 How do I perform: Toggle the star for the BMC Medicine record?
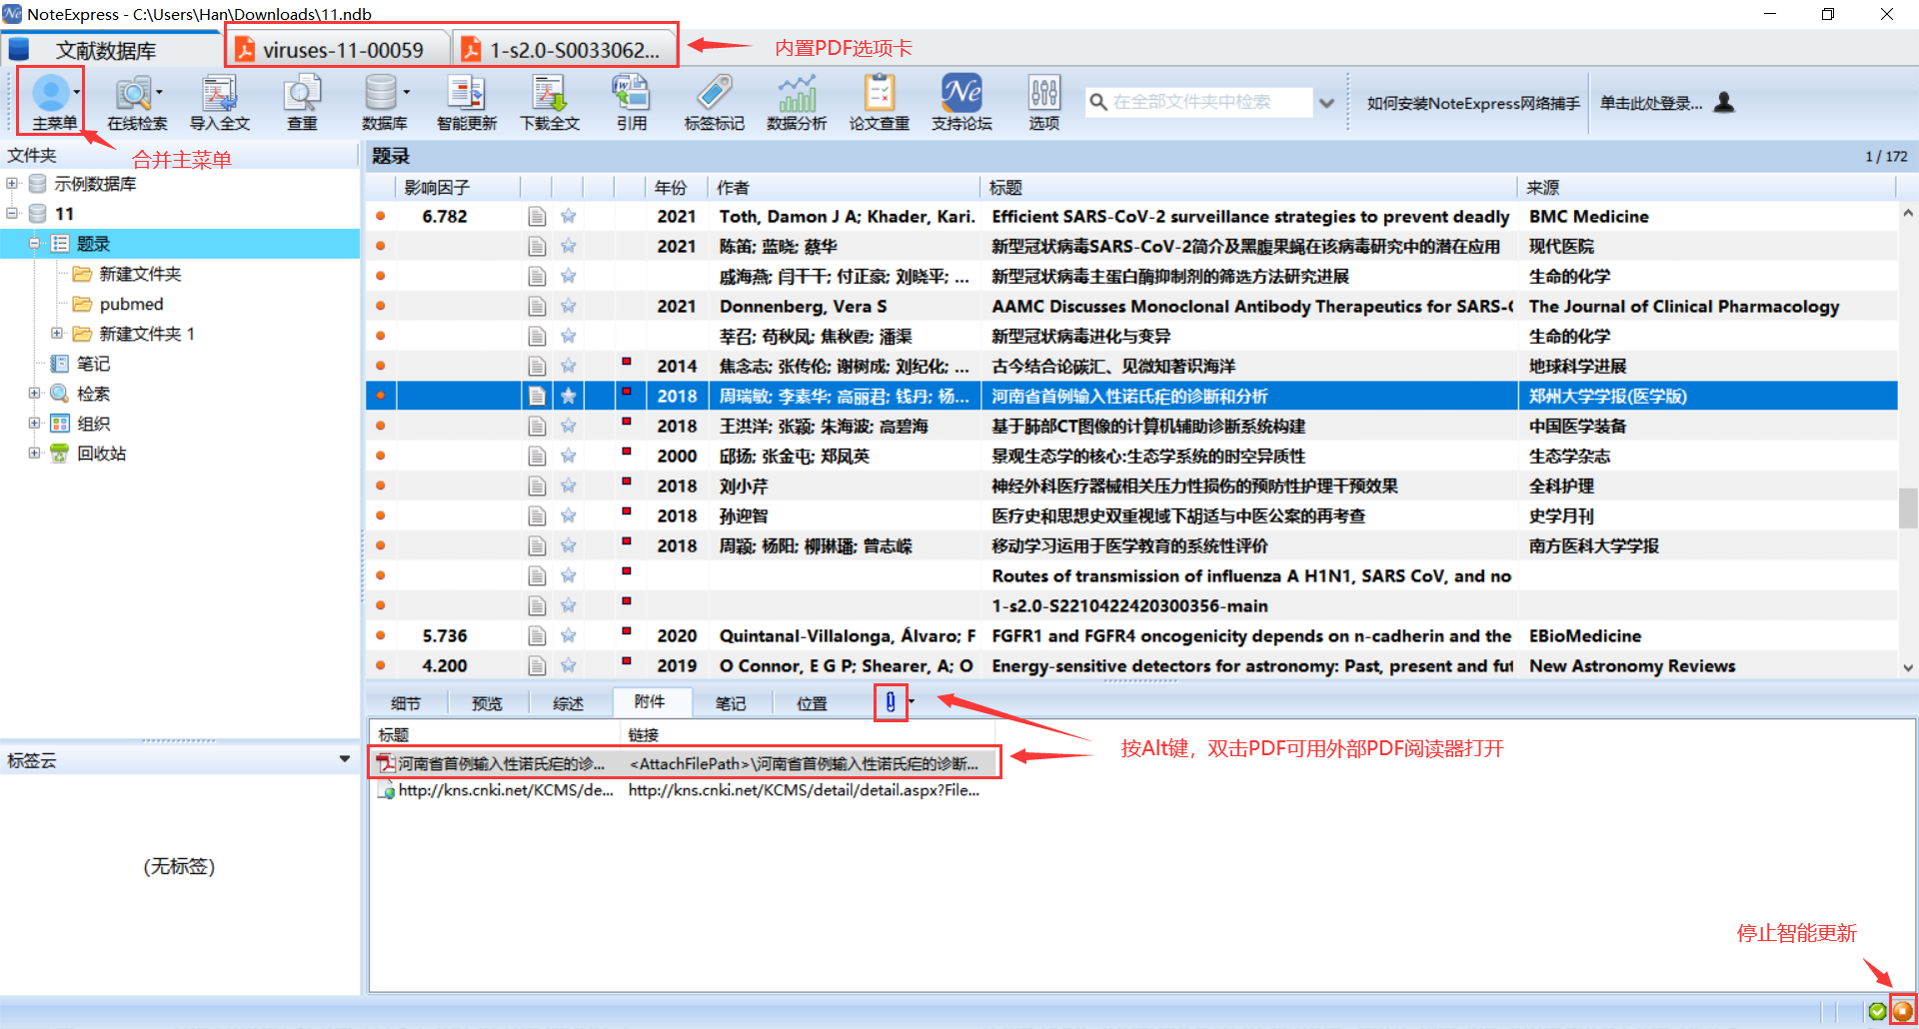(568, 216)
